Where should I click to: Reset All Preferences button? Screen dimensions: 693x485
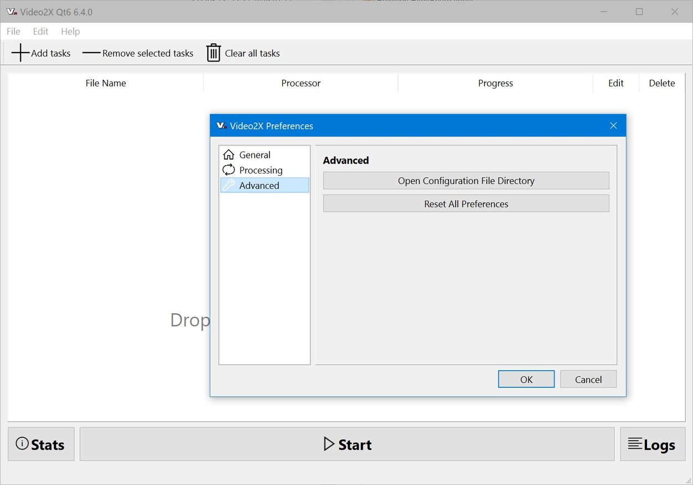tap(466, 203)
